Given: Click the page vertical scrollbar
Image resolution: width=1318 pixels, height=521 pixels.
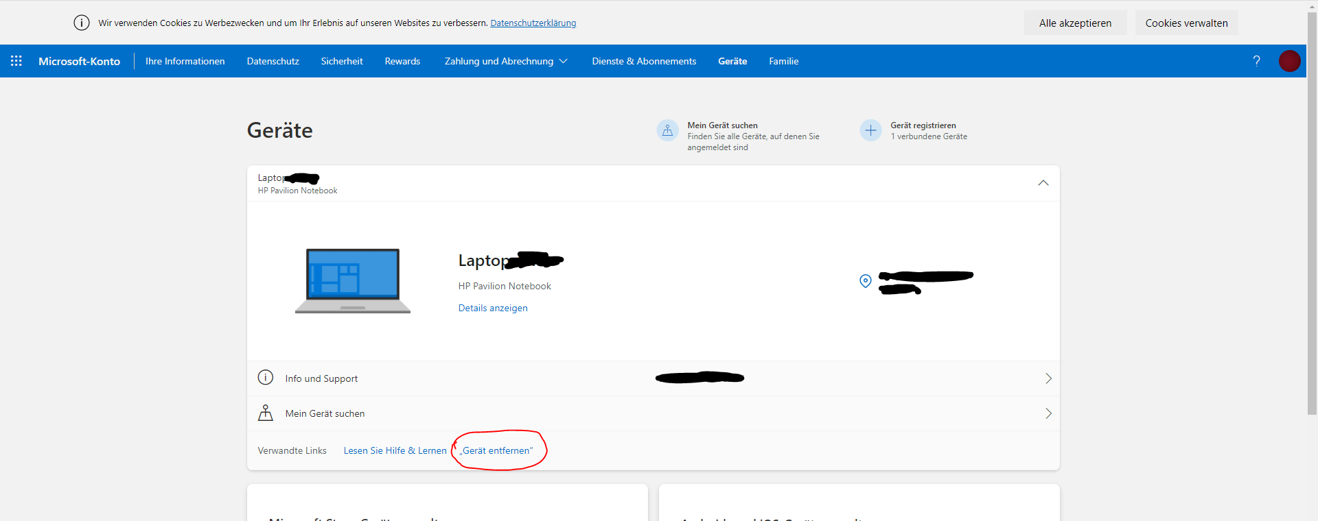Looking at the screenshot, I should 1312,213.
